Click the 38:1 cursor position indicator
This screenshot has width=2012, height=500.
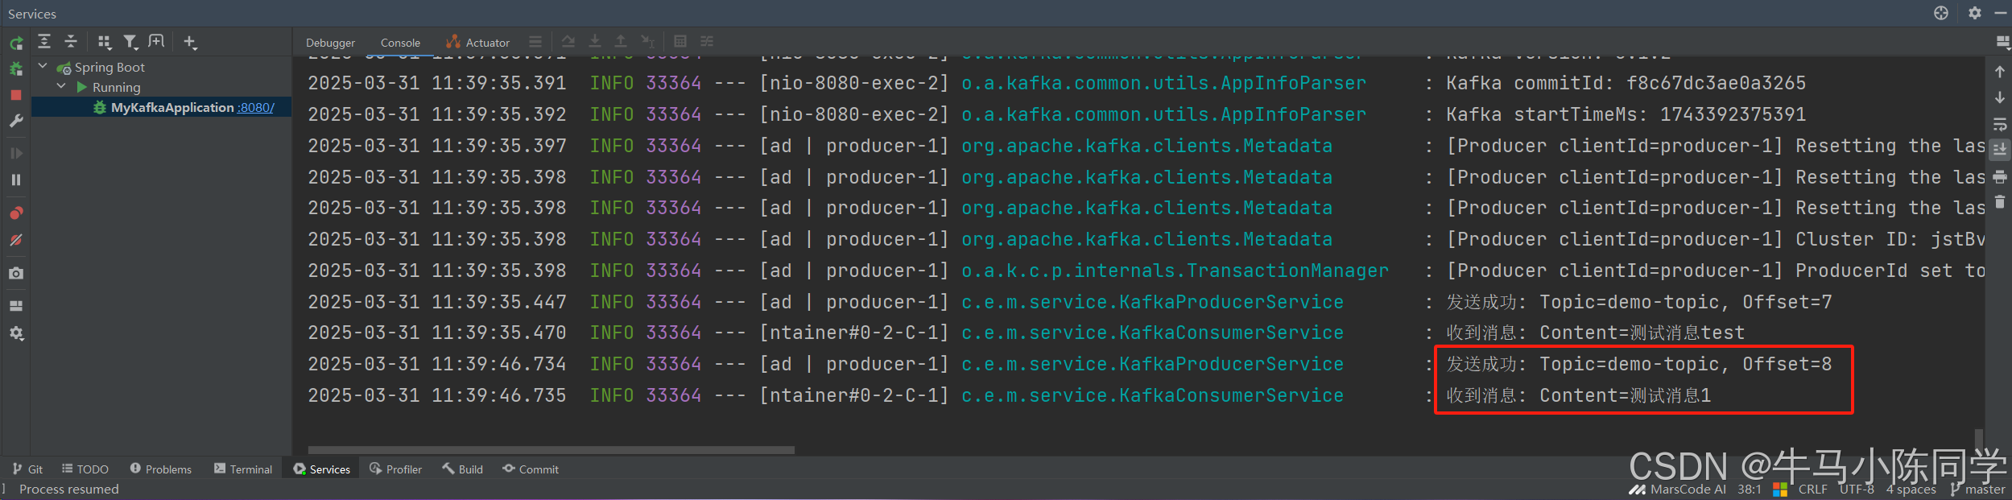tap(1750, 490)
